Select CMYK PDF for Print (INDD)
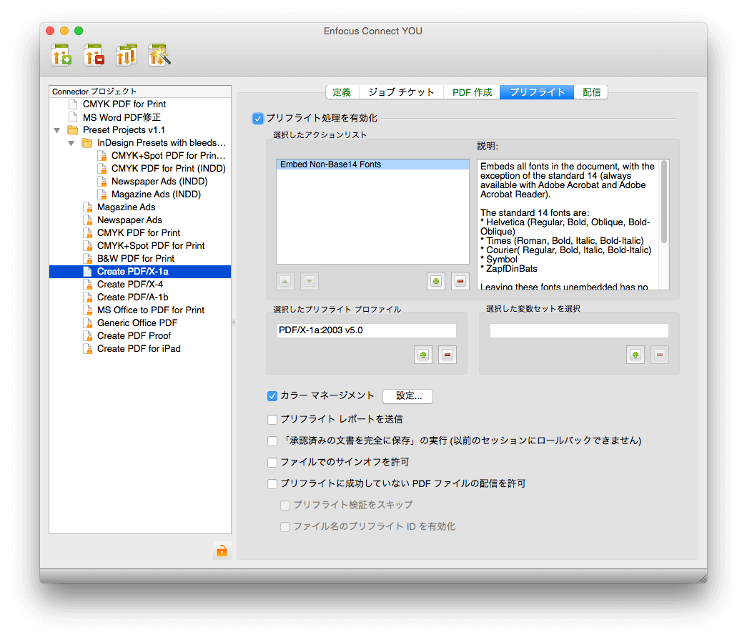 point(169,168)
